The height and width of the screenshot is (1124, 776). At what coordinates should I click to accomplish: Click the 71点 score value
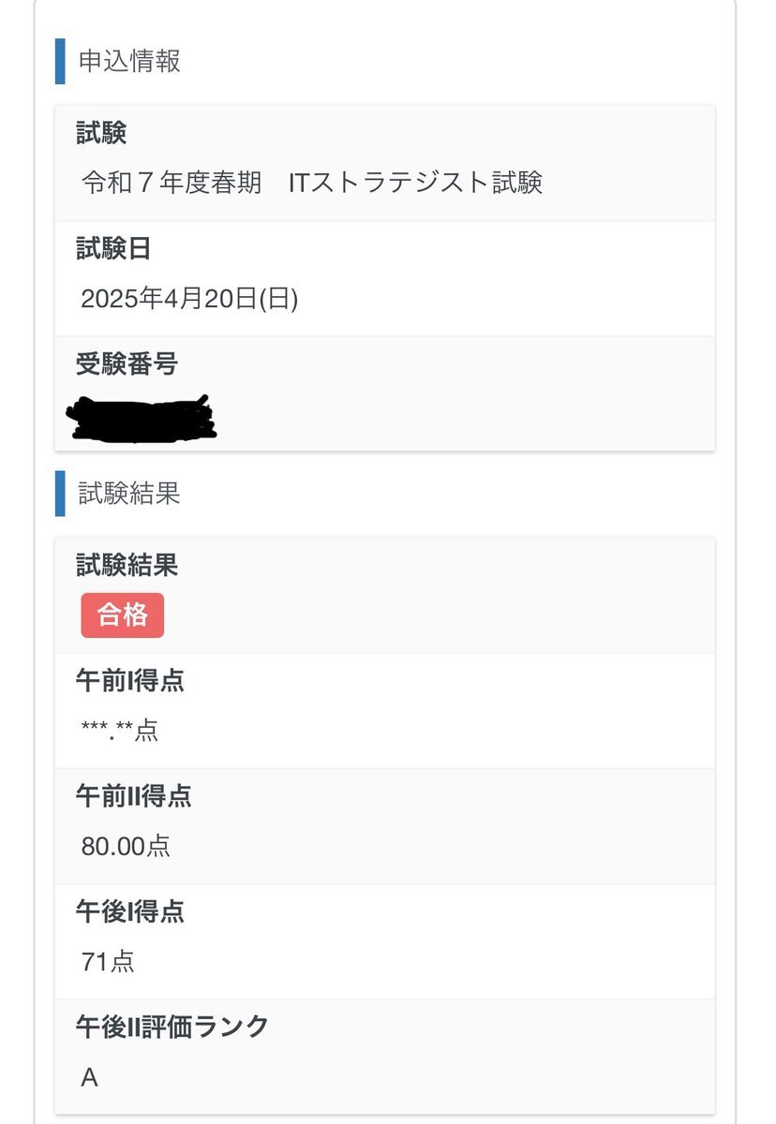point(108,962)
